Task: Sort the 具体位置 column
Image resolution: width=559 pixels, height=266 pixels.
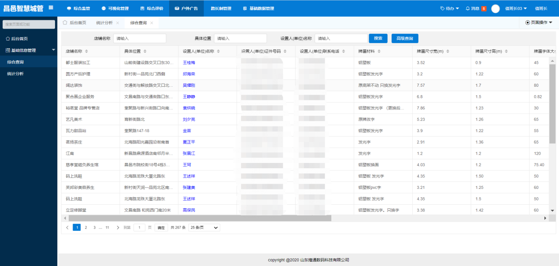Action: (x=145, y=51)
